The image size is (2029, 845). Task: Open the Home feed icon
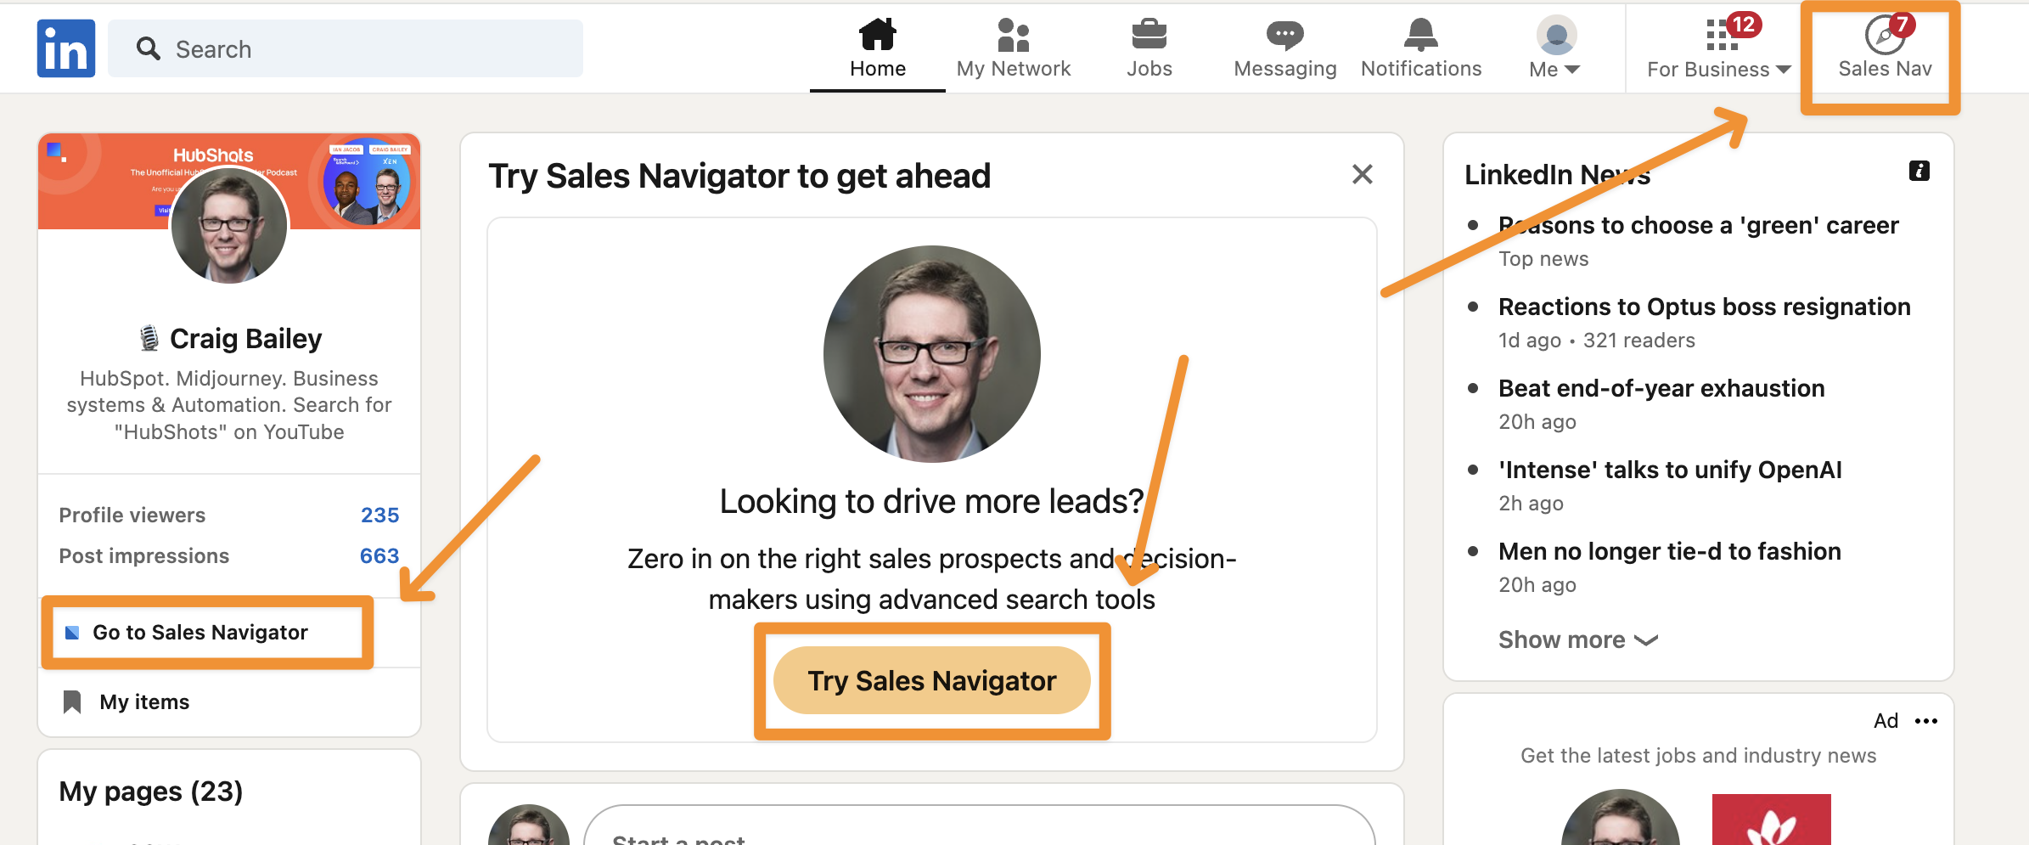877,36
